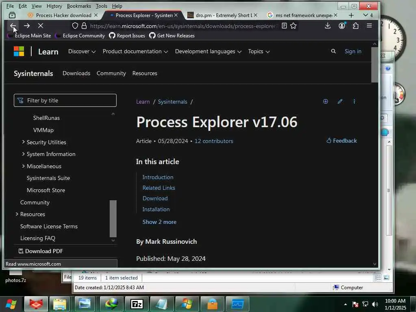Click the Action Center flag tray icon

click(x=355, y=304)
